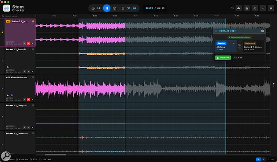Click the gain delta dB readout
The height and width of the screenshot is (162, 277).
(238, 58)
